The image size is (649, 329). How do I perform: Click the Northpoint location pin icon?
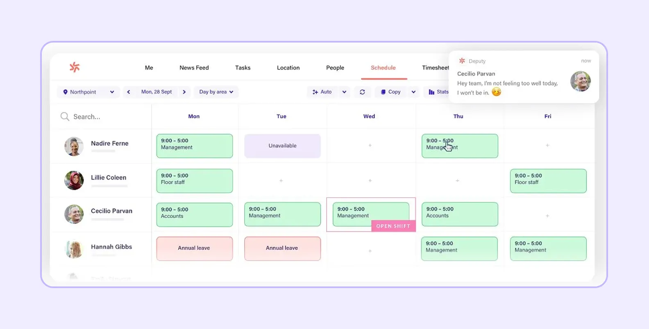pos(65,92)
